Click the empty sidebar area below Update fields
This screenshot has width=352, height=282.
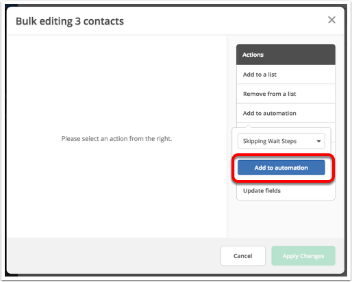[286, 218]
